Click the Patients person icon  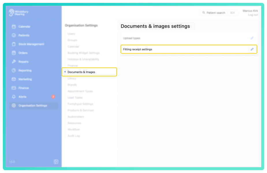[14, 35]
